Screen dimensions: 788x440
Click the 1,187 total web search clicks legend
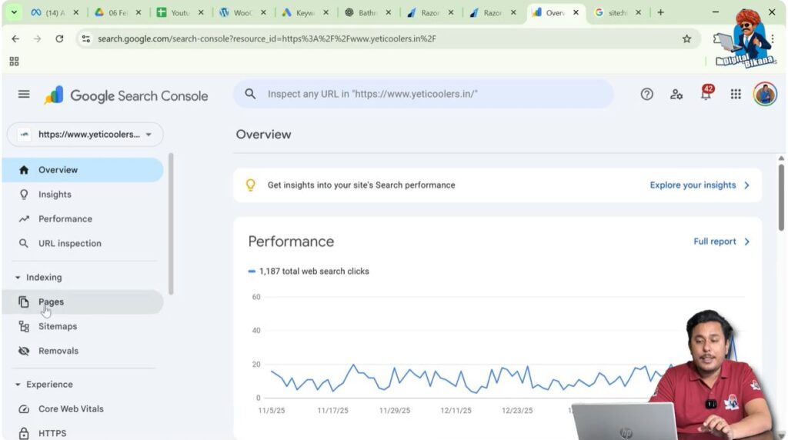point(309,272)
